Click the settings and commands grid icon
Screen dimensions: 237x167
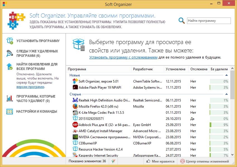tap(10, 112)
